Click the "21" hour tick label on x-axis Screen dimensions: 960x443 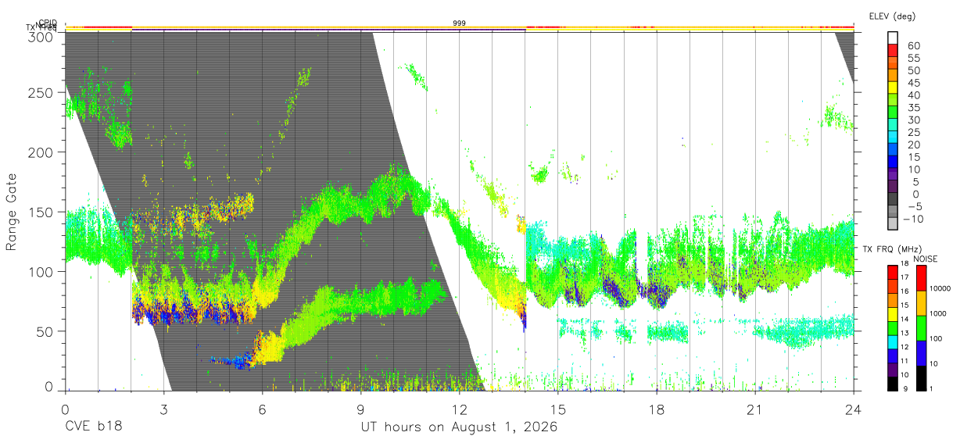[x=754, y=409]
